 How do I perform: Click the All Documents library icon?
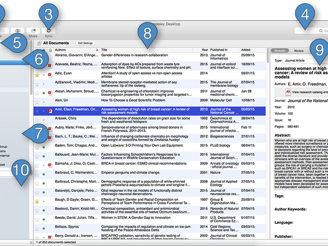39,43
